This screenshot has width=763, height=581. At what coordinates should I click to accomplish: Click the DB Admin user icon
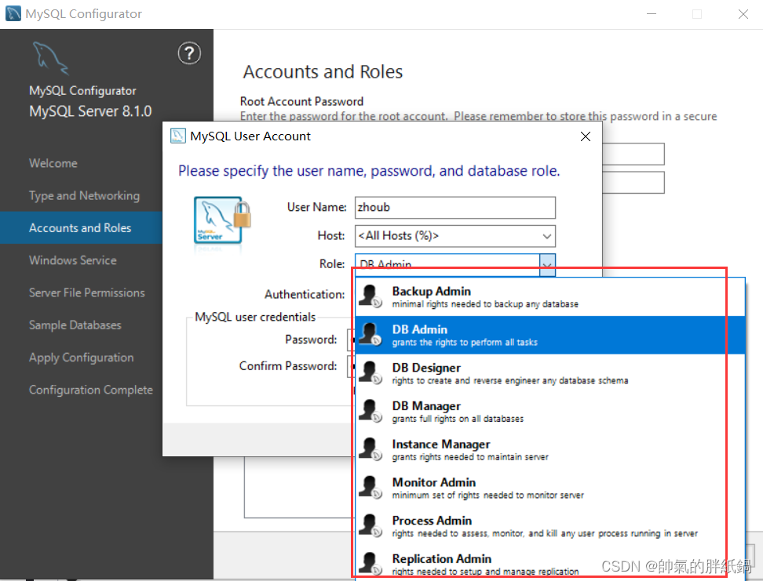[371, 335]
